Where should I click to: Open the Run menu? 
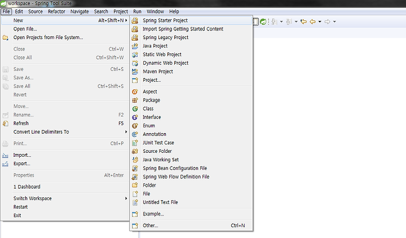[137, 11]
